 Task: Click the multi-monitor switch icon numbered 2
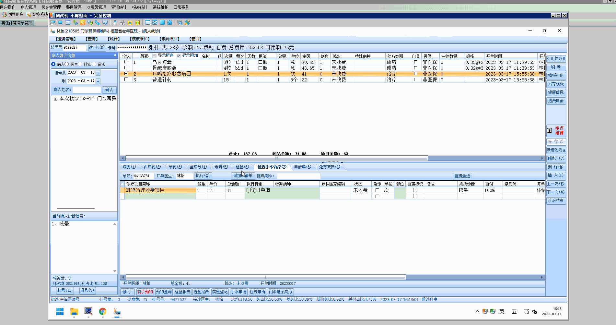(x=180, y=22)
